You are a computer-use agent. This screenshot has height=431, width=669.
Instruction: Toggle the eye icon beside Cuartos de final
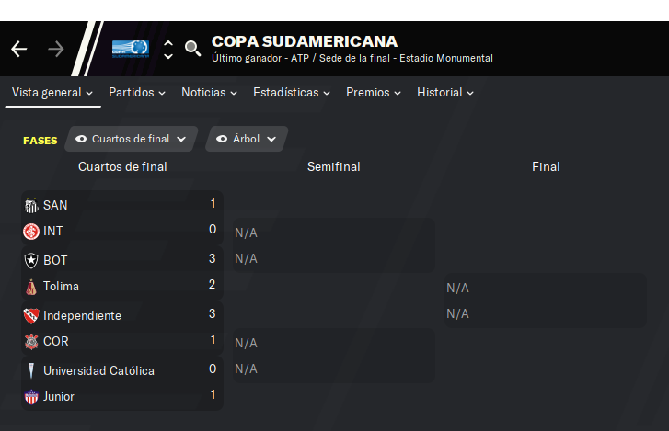tap(81, 139)
